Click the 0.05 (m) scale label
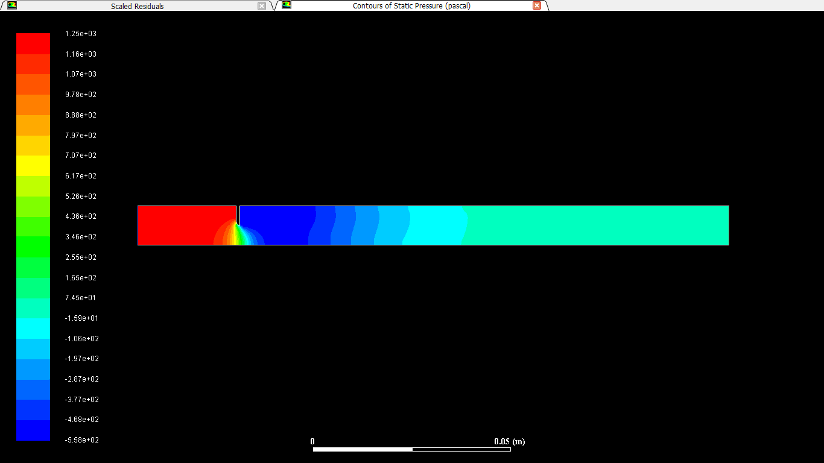 [x=510, y=441]
